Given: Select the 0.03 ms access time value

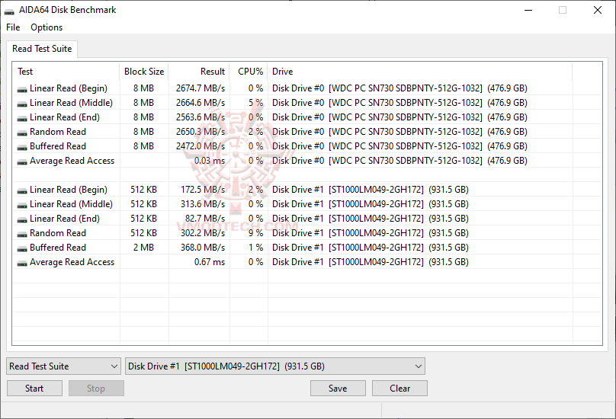Looking at the screenshot, I should pos(210,161).
